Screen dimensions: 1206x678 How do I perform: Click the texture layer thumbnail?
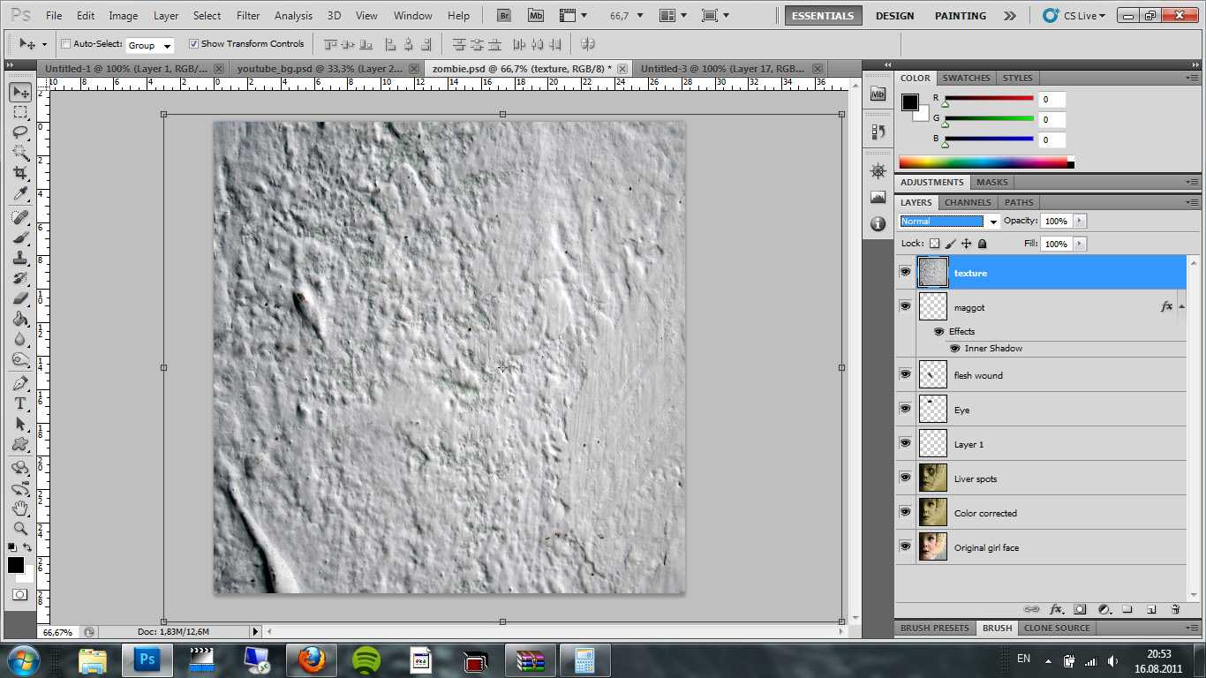click(x=932, y=272)
